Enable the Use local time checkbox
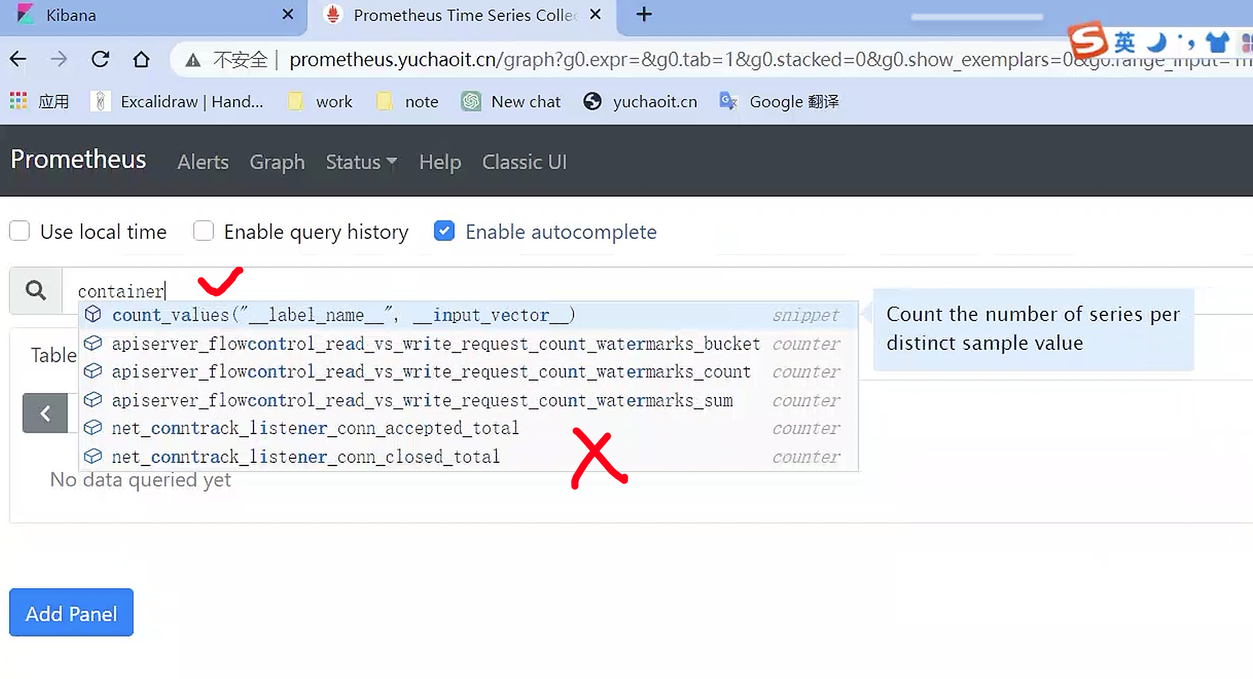Image resolution: width=1253 pixels, height=679 pixels. (x=20, y=231)
